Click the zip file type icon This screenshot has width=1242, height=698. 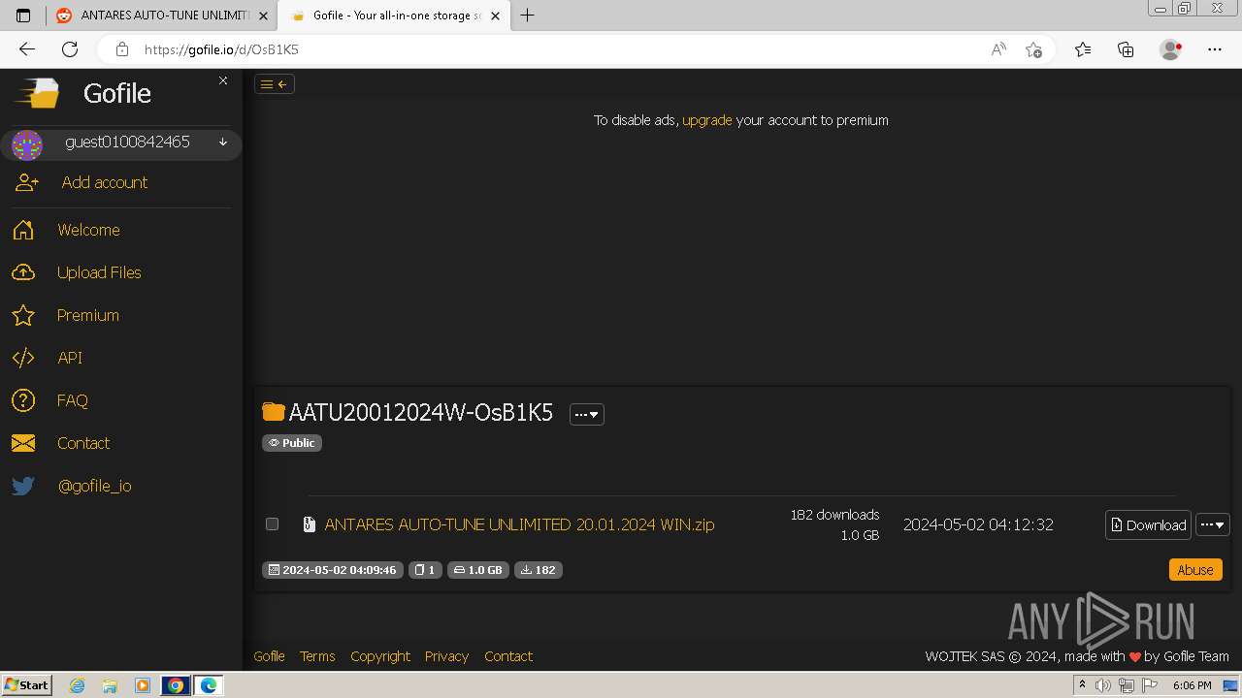click(310, 524)
